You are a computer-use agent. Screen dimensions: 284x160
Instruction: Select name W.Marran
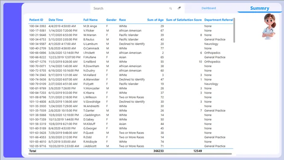pos(90,35)
